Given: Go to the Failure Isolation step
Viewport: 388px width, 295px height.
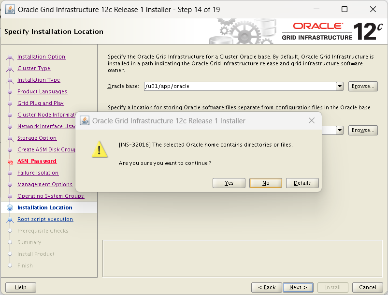Looking at the screenshot, I should (x=38, y=173).
